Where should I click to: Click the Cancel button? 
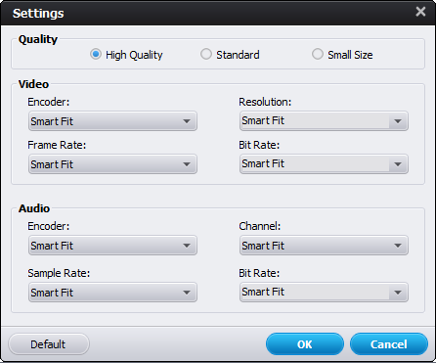tap(389, 344)
